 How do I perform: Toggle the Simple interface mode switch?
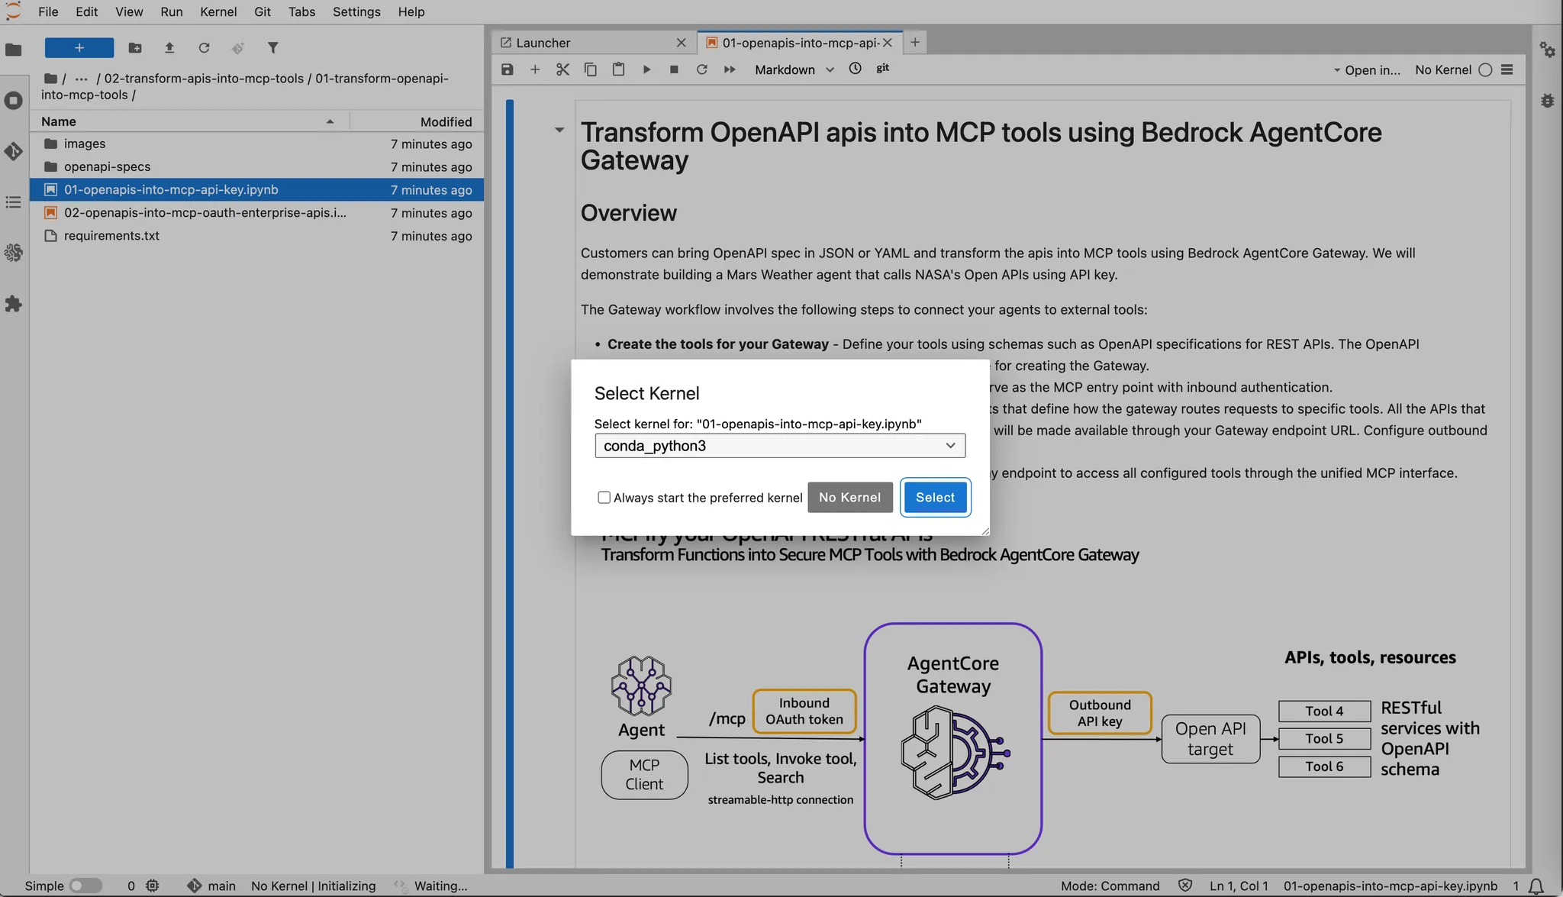tap(85, 886)
